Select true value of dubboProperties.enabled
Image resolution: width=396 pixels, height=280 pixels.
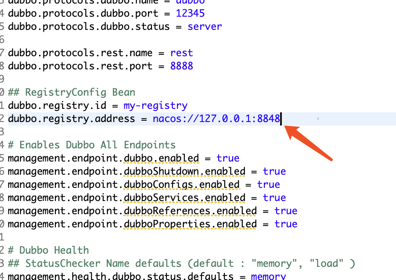pyautogui.click(x=286, y=224)
